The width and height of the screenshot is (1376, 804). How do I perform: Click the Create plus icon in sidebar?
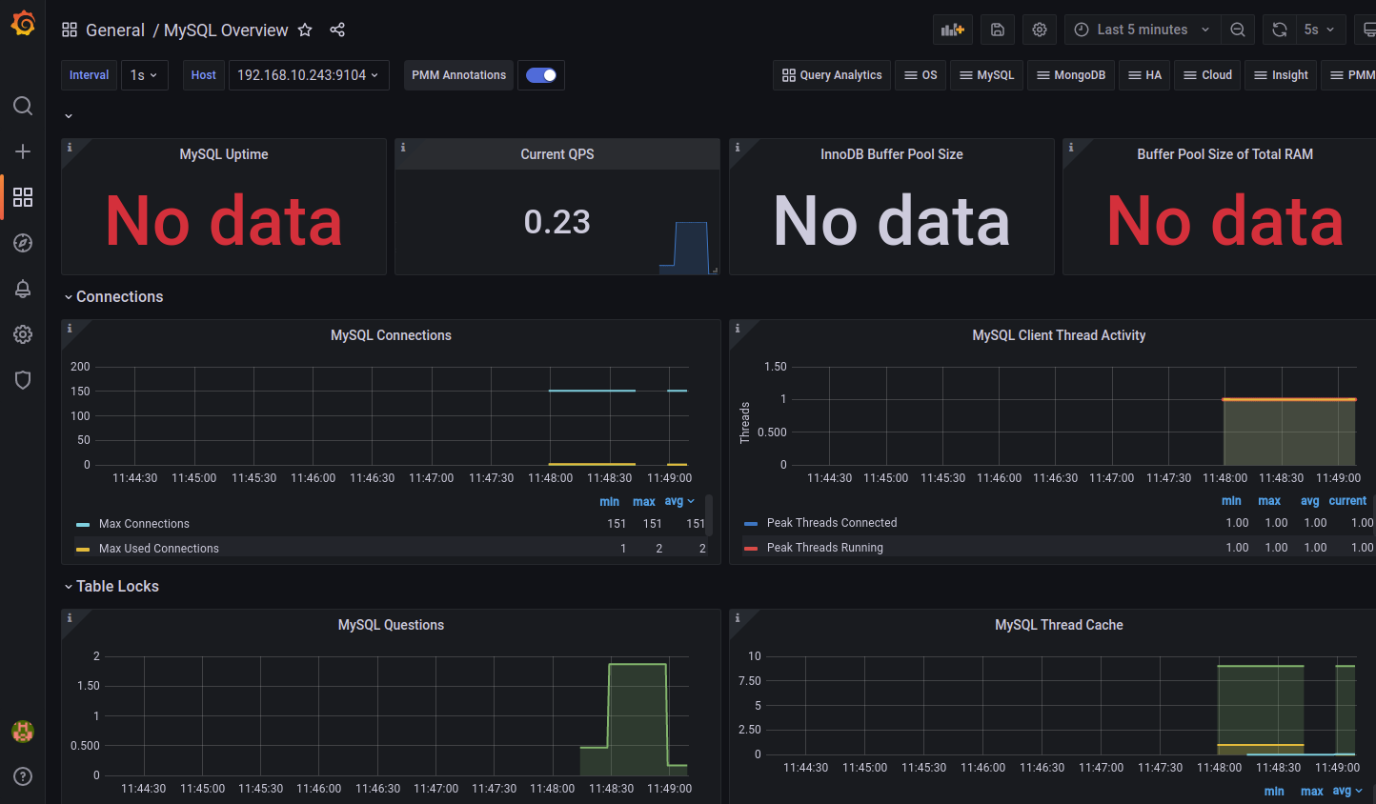click(x=23, y=151)
